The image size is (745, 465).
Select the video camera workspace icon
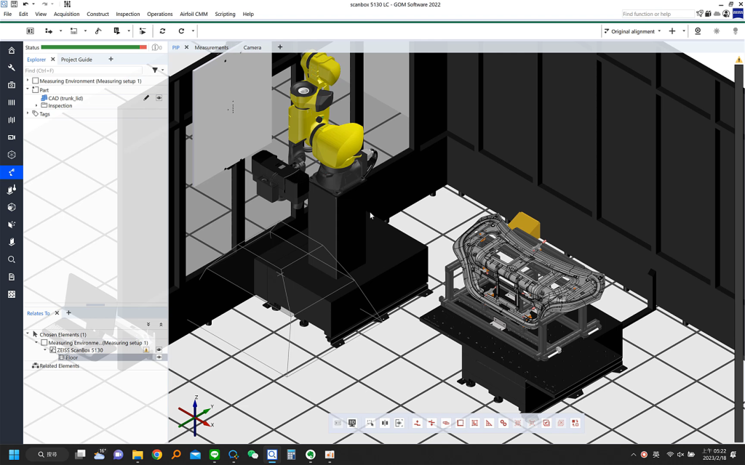tap(12, 137)
